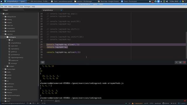
Task: Click line 26 in the gutter
Action: tap(41, 45)
